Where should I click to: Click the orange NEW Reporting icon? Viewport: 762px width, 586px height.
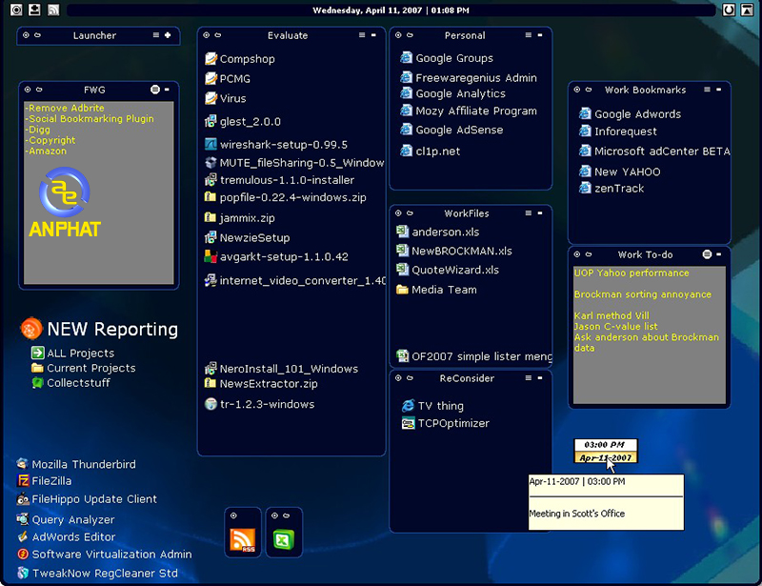click(31, 329)
